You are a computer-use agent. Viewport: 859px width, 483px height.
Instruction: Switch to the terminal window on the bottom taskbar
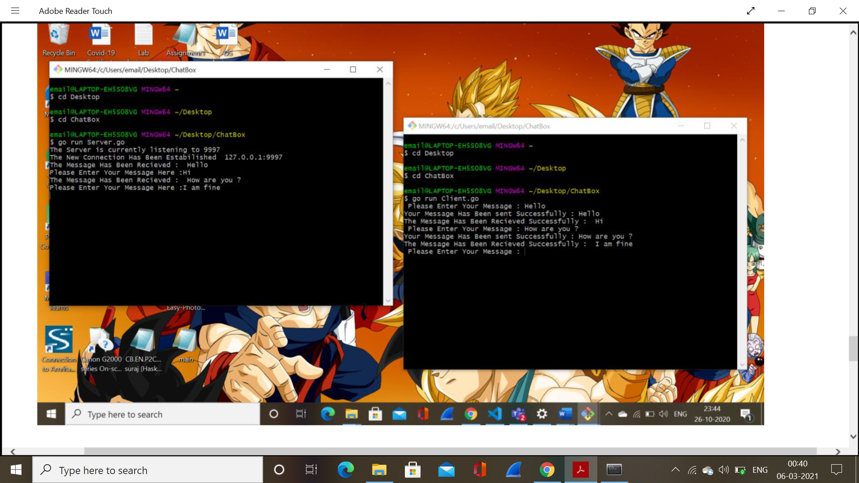(614, 470)
